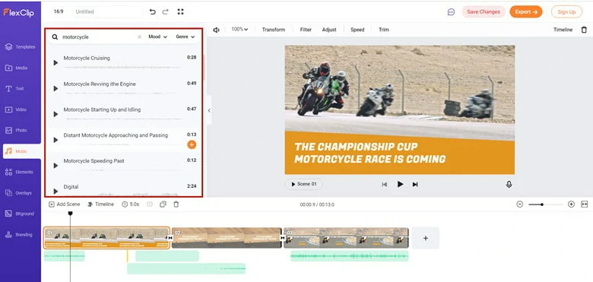Click the duplicate scene icon

pyautogui.click(x=163, y=204)
